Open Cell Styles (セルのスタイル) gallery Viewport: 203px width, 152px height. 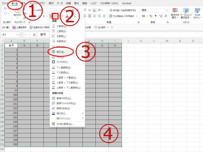[x=197, y=13]
